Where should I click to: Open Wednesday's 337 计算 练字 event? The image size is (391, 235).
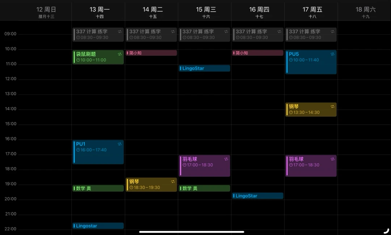pos(205,34)
